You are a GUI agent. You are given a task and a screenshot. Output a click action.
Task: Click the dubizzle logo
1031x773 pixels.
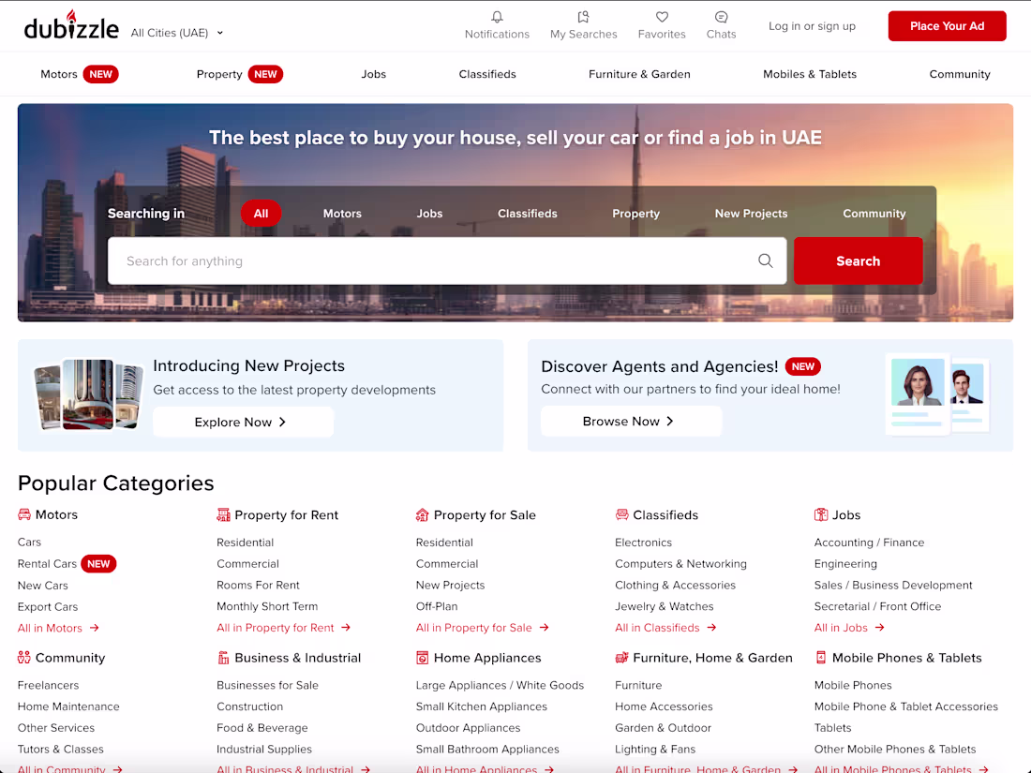point(71,25)
